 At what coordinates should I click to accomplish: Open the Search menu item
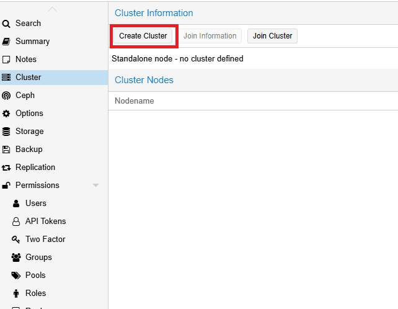coord(28,23)
